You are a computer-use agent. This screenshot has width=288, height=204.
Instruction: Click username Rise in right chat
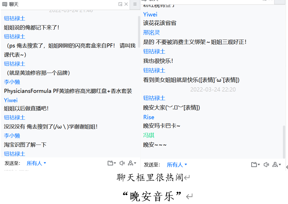pos(148,117)
